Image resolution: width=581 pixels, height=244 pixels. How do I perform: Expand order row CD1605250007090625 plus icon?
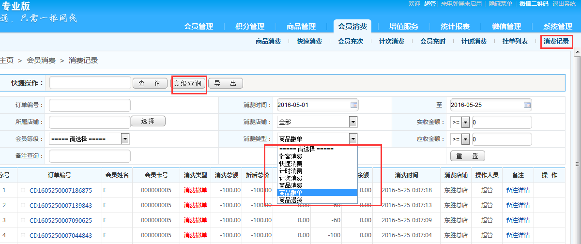23,220
